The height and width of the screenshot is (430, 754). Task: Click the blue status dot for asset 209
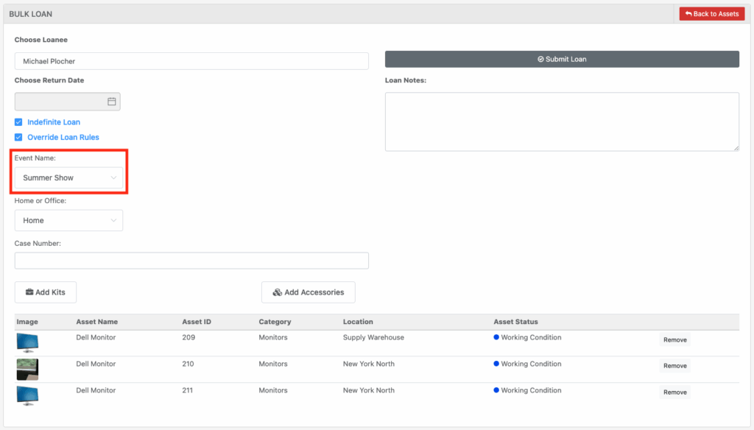pos(496,338)
